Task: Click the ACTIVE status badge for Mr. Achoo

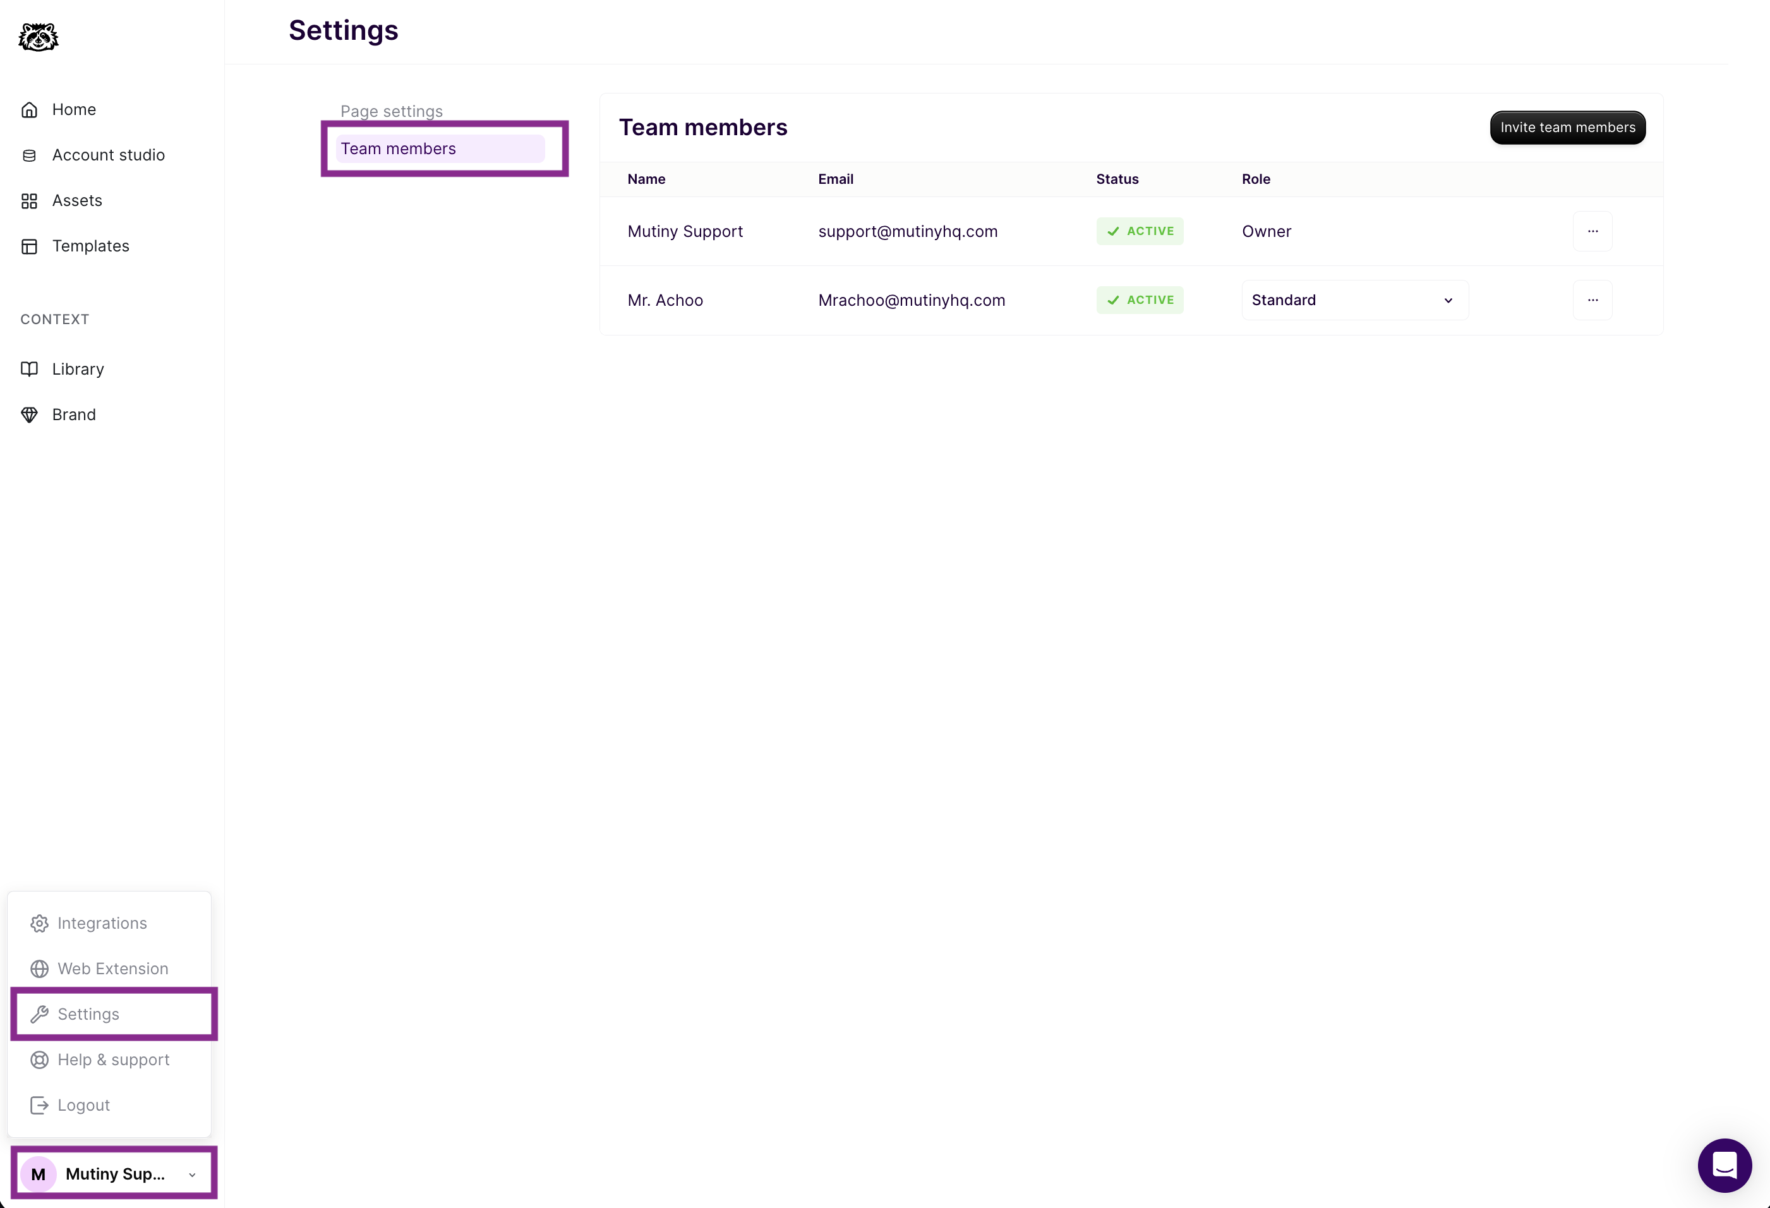Action: coord(1140,299)
